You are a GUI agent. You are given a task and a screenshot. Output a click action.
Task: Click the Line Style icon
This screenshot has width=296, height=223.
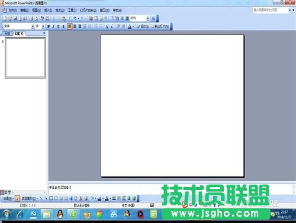(114, 198)
